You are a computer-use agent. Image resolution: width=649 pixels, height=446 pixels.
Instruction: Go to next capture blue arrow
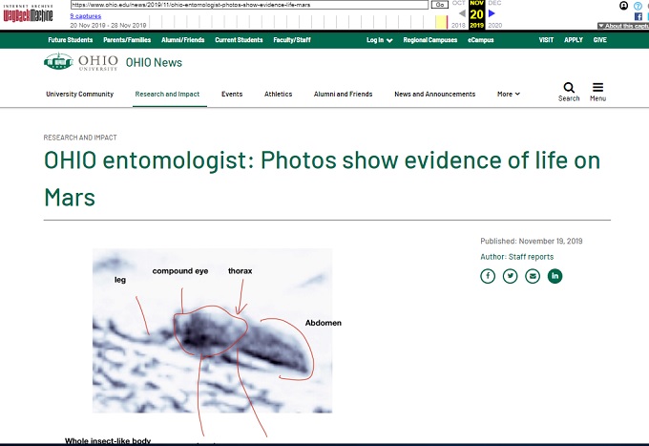(x=492, y=13)
